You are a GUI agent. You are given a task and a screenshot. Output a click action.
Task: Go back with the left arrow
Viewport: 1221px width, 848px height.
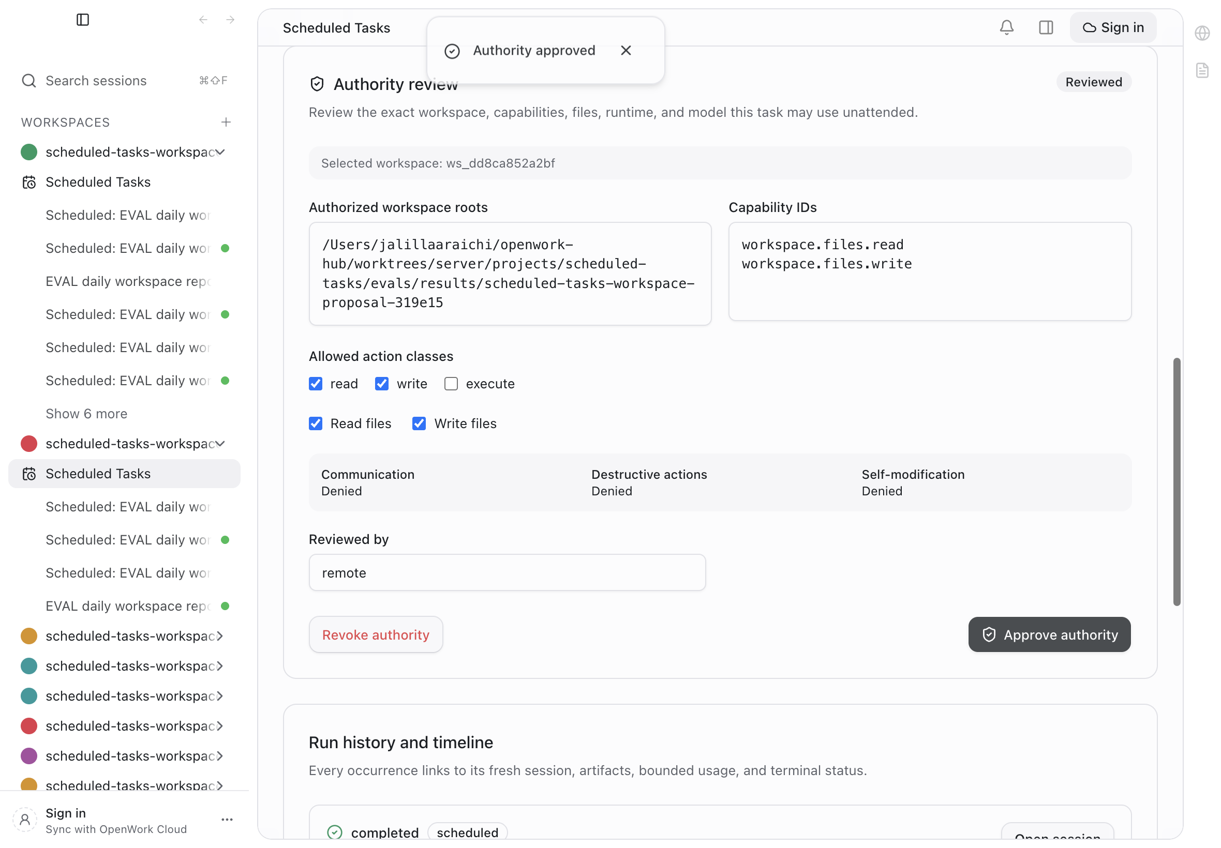click(x=203, y=20)
